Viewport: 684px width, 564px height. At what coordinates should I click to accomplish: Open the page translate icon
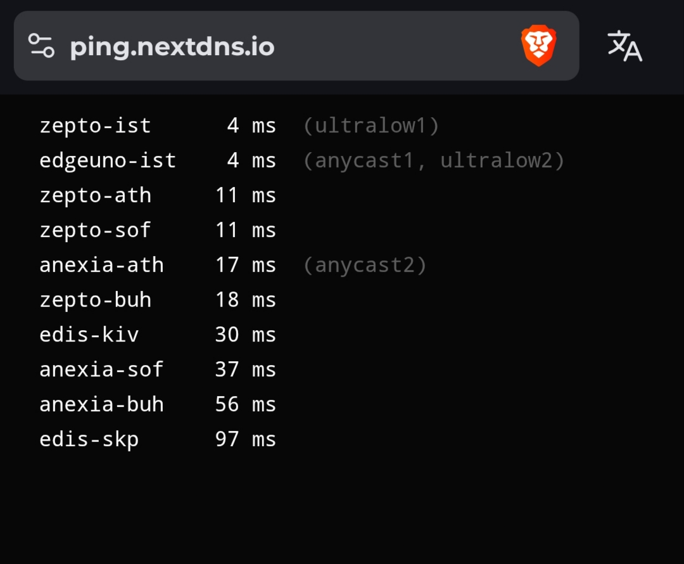[624, 46]
